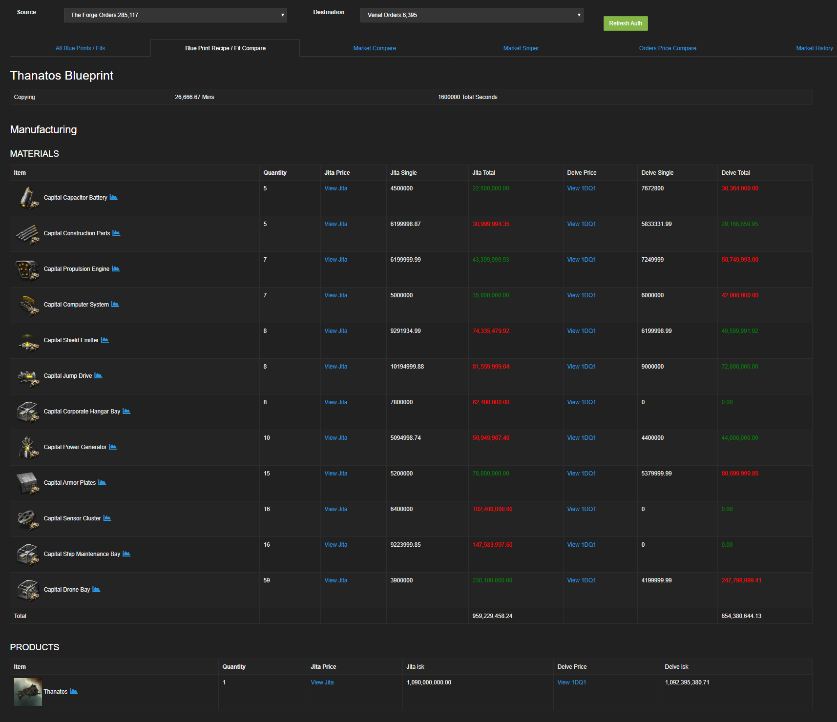Screen dimensions: 837x722
Task: Open chart icon for Capital Construction Parts
Action: [116, 233]
